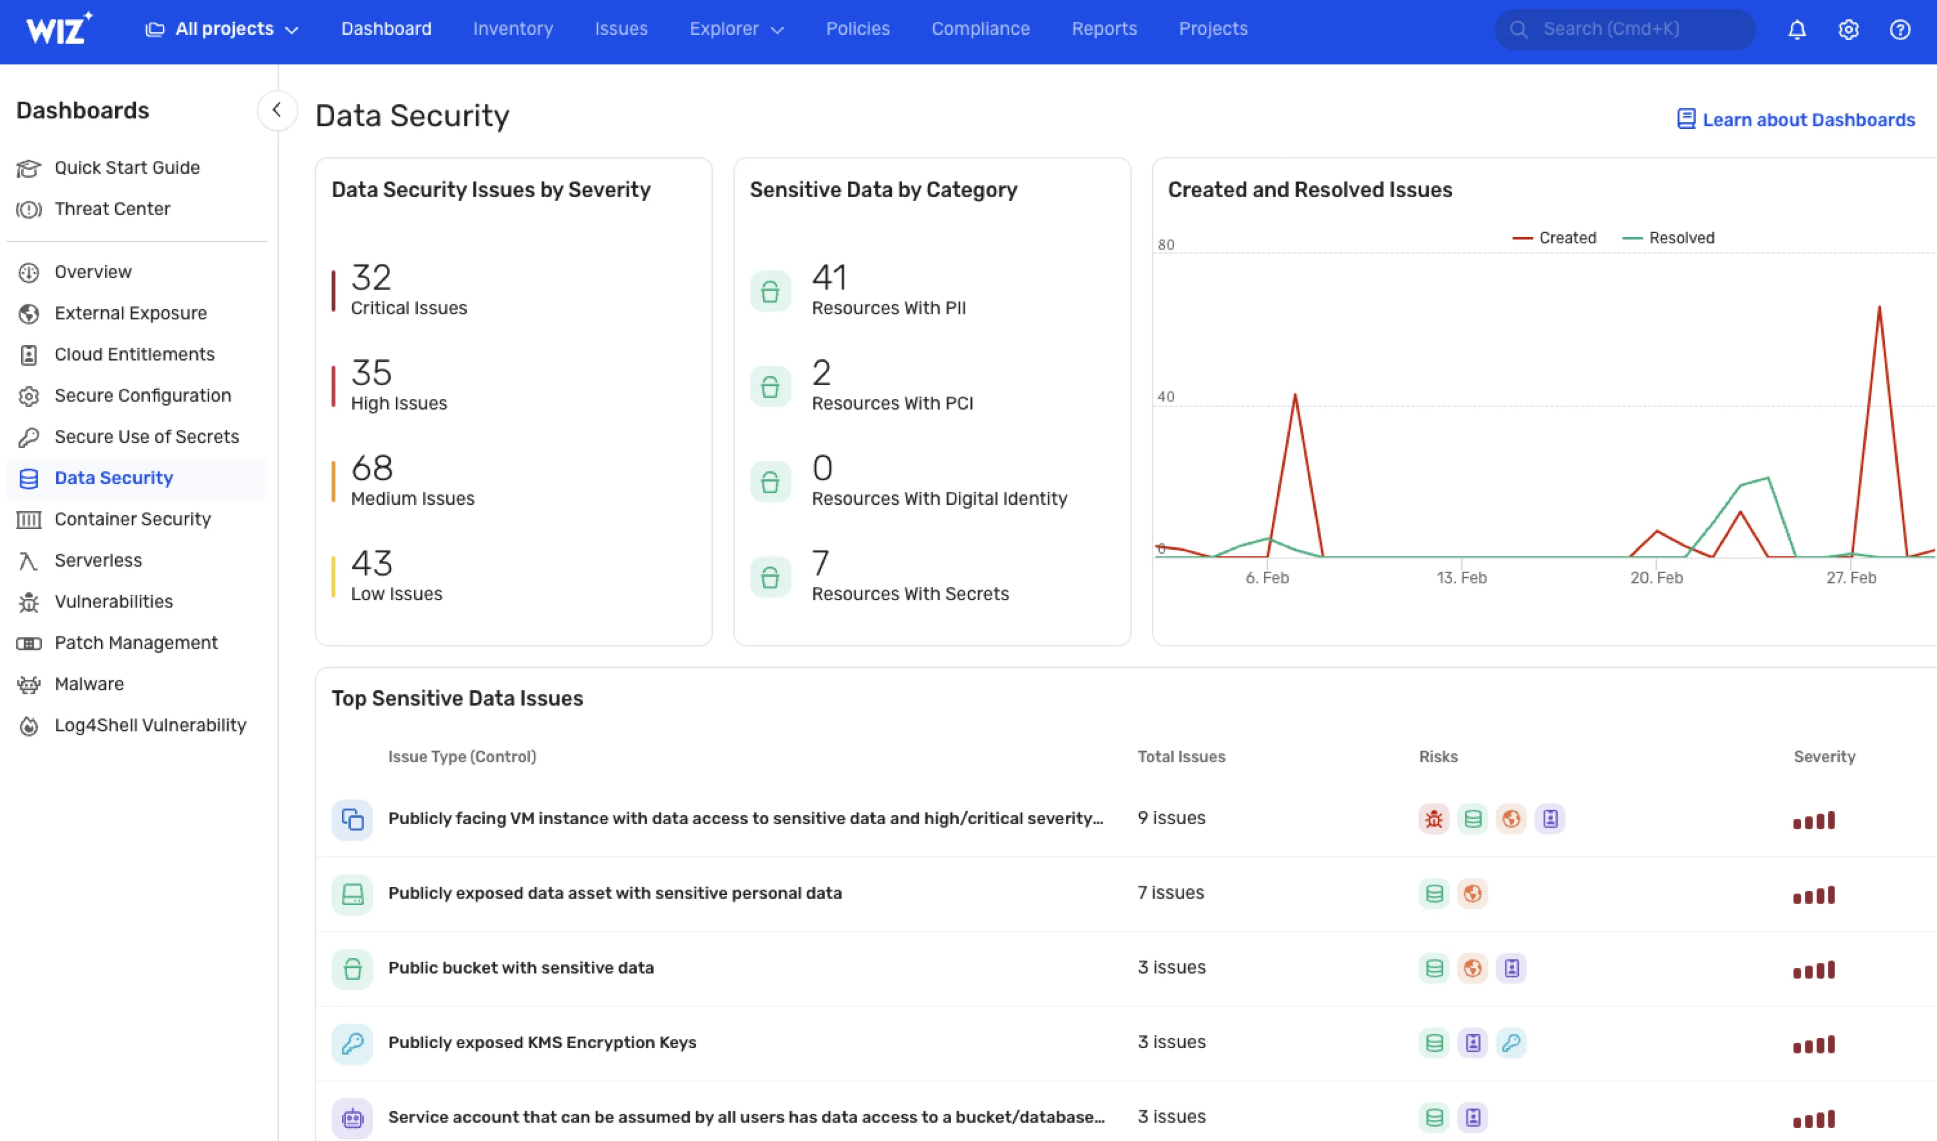Click the help question mark icon
The image size is (1937, 1141).
tap(1899, 29)
